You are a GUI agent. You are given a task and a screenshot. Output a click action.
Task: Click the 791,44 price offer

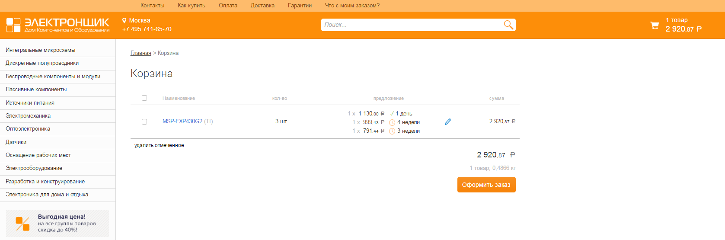[374, 131]
